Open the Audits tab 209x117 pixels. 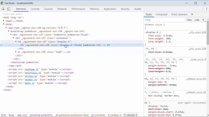138,9
